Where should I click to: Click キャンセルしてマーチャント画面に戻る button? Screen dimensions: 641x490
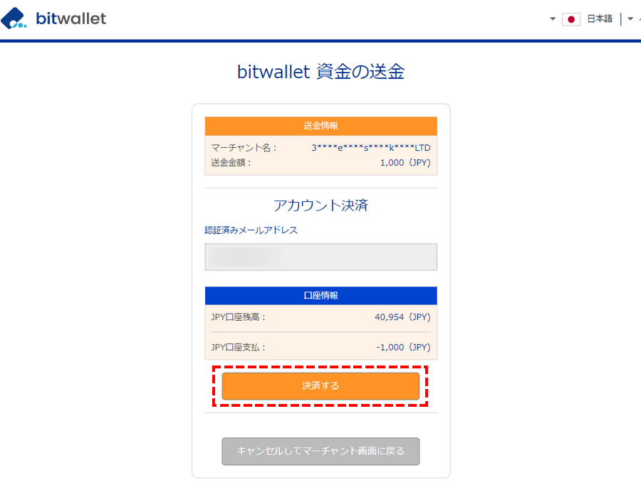[x=320, y=451]
